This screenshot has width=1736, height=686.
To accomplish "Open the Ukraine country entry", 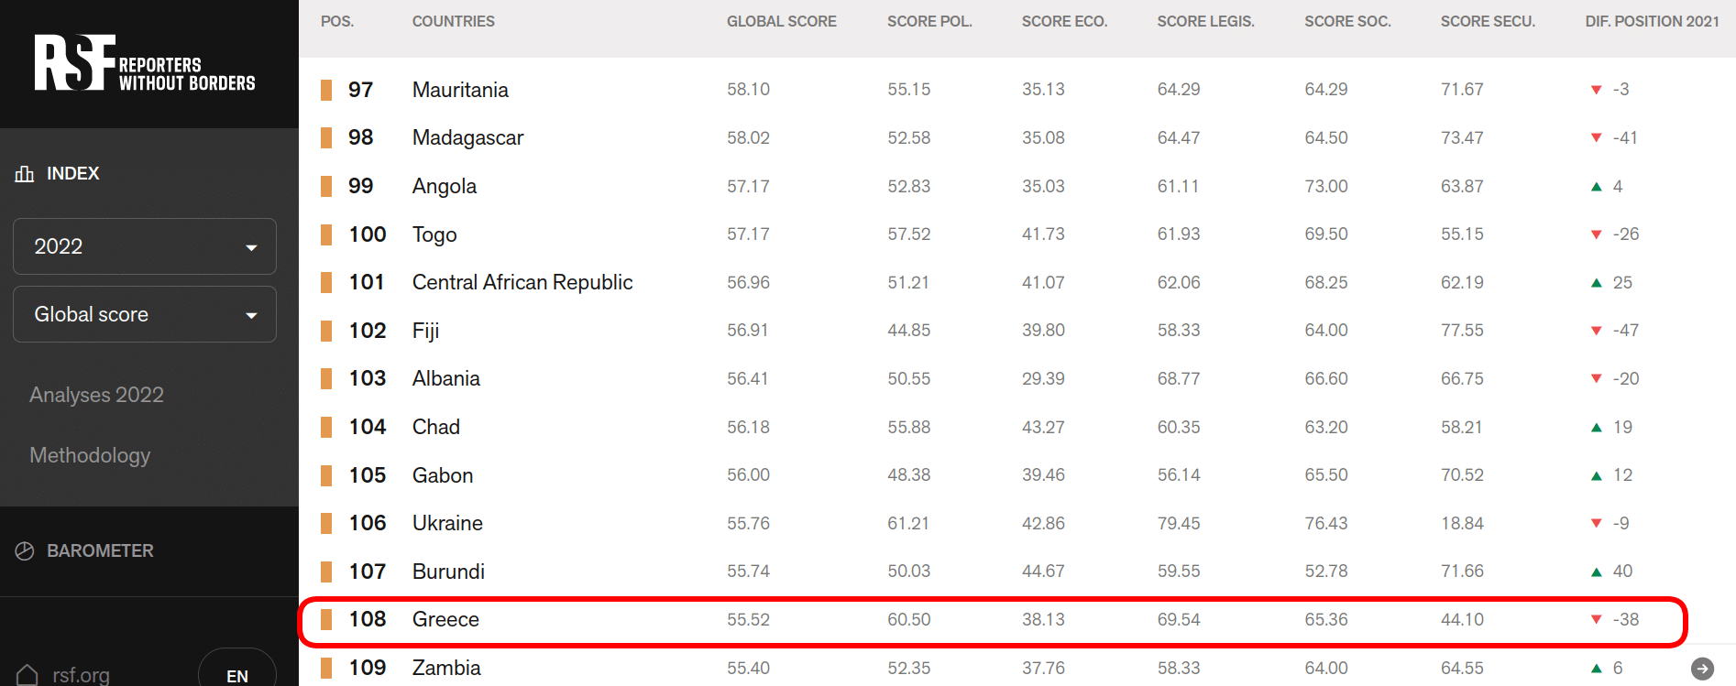I will coord(447,523).
